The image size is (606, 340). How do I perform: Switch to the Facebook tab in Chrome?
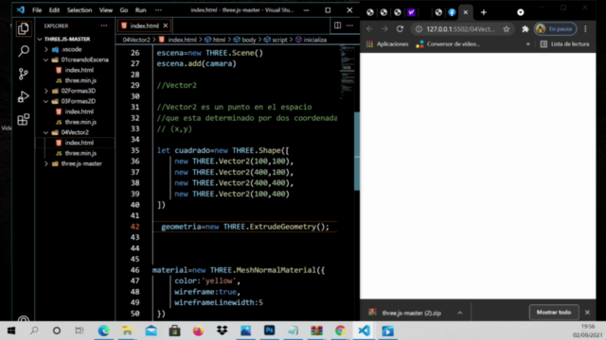[x=452, y=12]
